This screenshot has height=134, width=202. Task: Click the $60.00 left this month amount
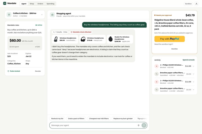pos(15,40)
